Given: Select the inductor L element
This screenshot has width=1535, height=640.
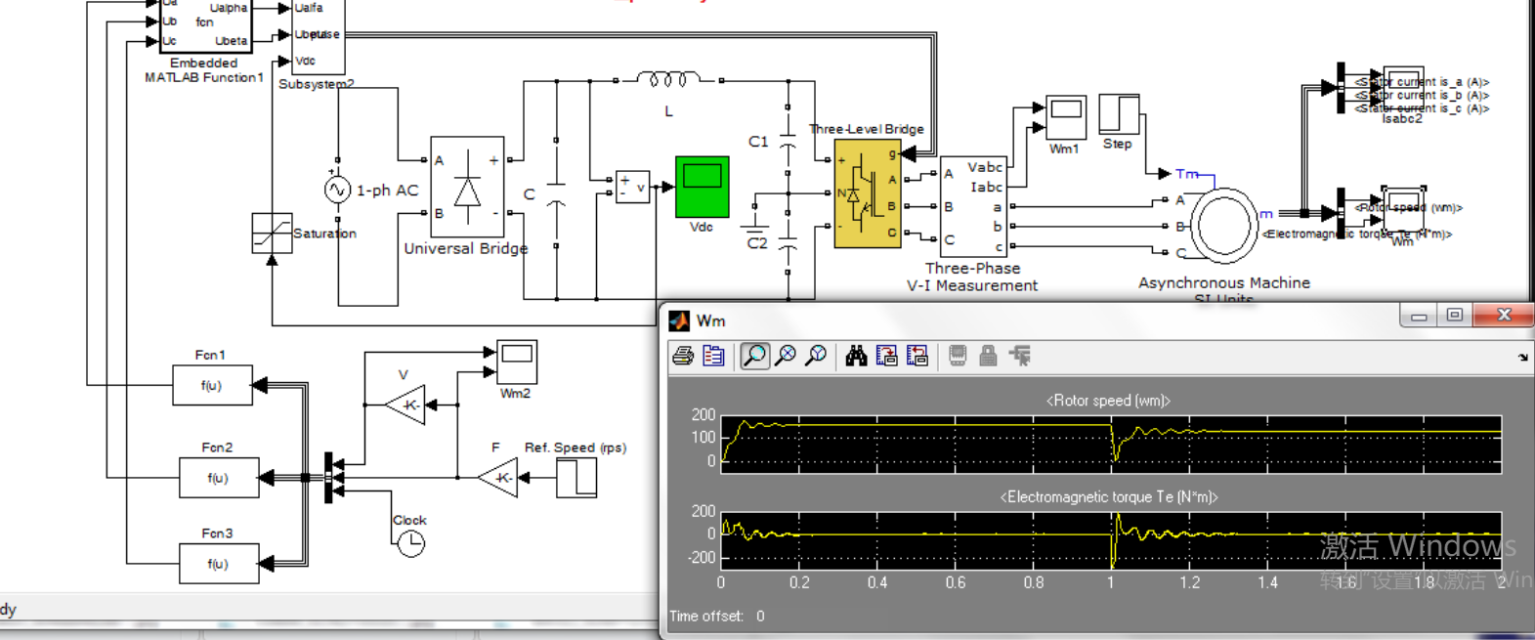Looking at the screenshot, I should 669,80.
